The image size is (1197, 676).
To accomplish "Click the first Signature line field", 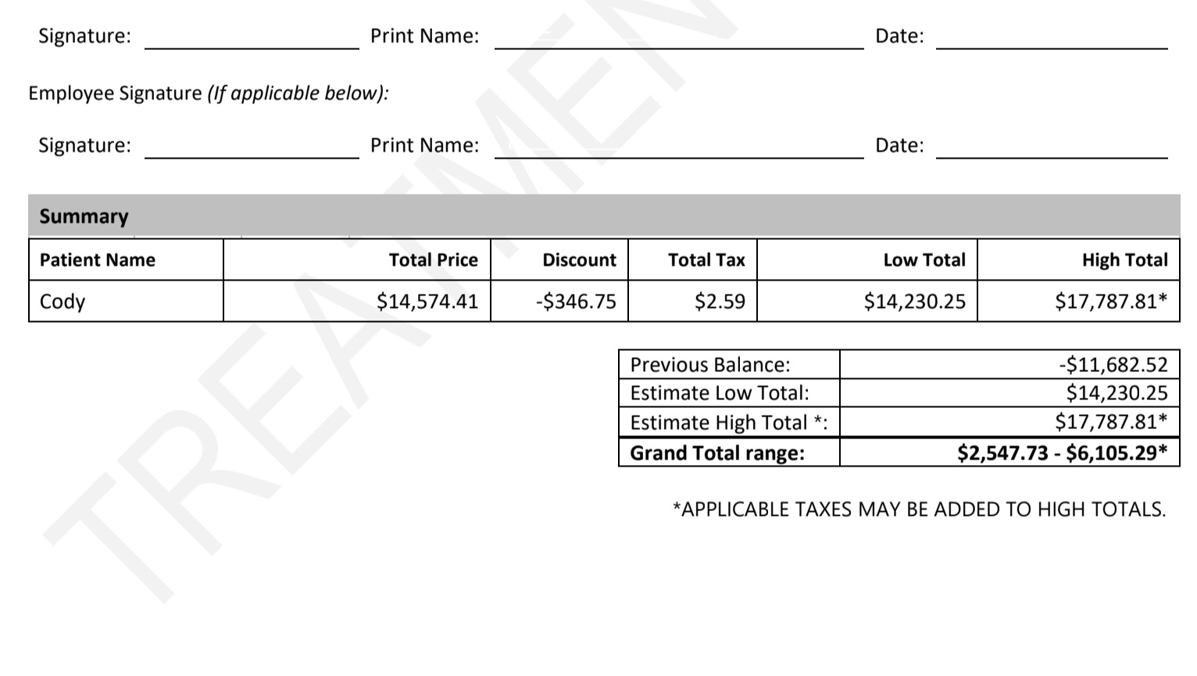I will click(252, 38).
